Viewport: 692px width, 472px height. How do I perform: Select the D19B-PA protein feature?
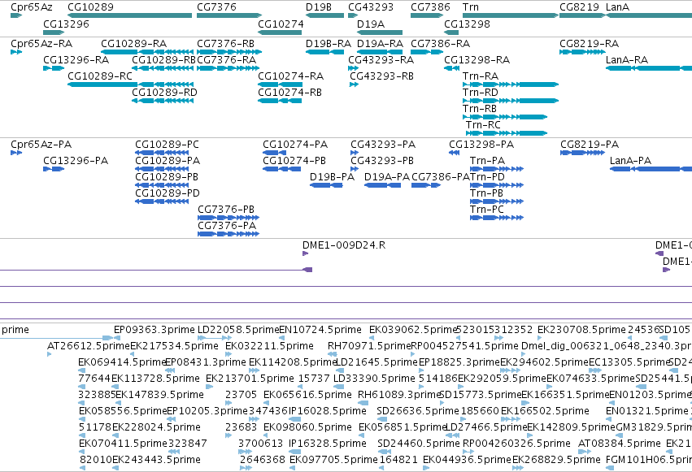[326, 185]
